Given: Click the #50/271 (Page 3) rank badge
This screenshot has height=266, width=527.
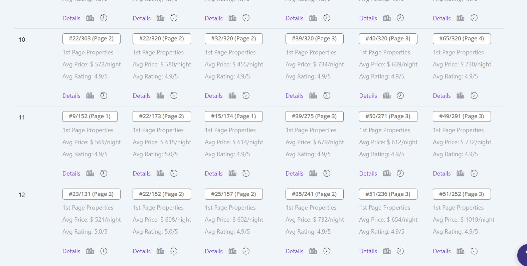Looking at the screenshot, I should click(x=388, y=116).
